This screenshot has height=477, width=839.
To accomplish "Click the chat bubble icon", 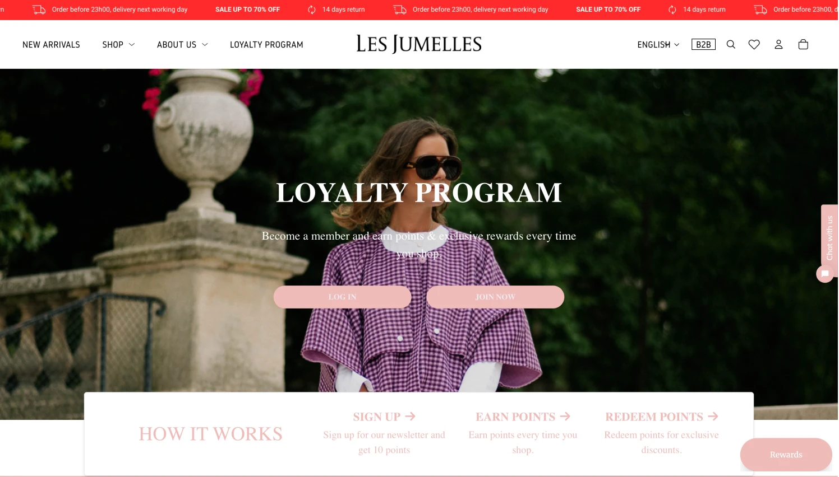I will point(826,274).
